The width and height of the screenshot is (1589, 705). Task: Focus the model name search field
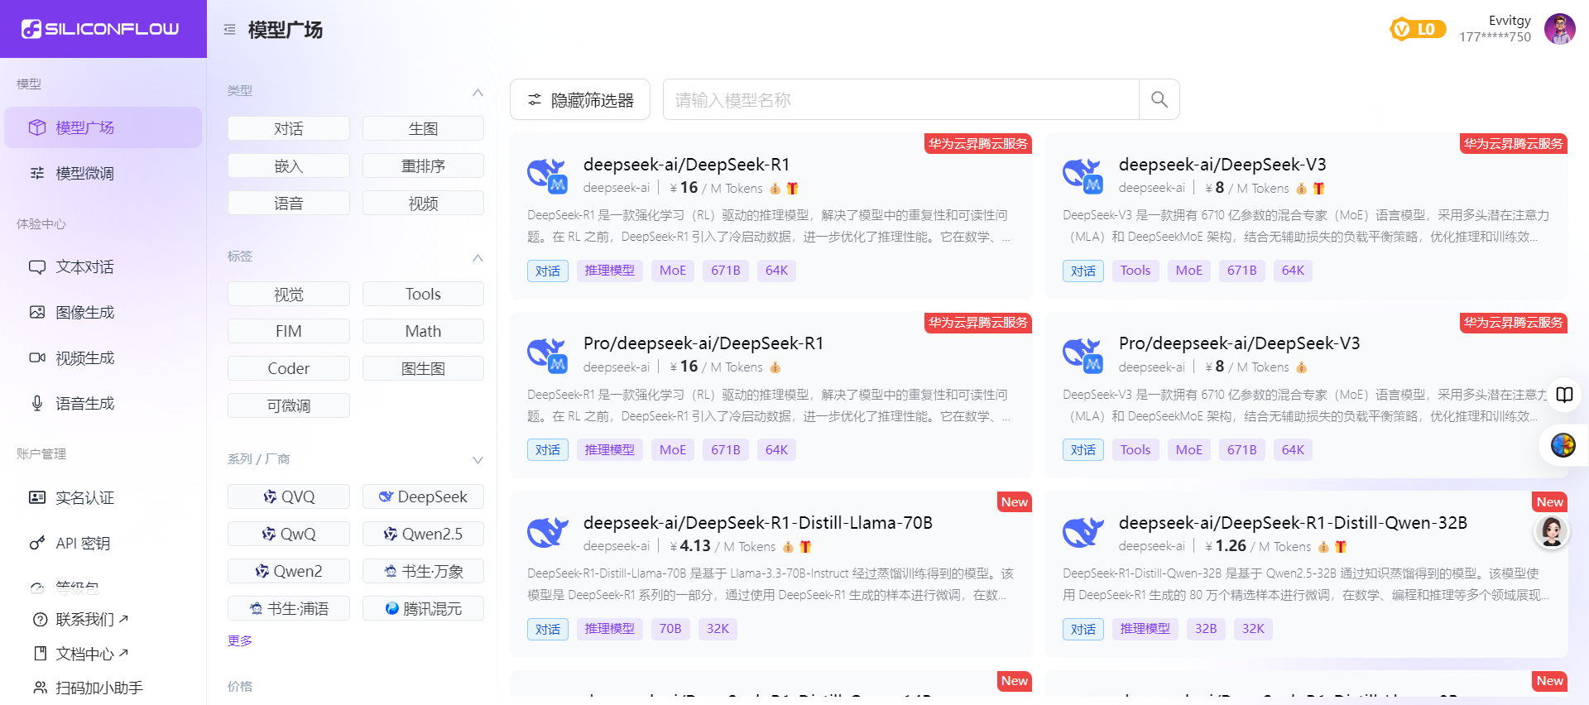900,100
